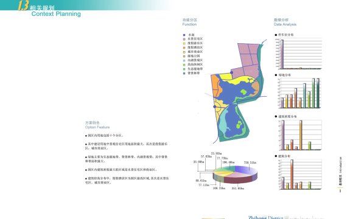Screen dimensions: 347x219
Task: Click the orange hotel zone on the map
Action: 216,86
